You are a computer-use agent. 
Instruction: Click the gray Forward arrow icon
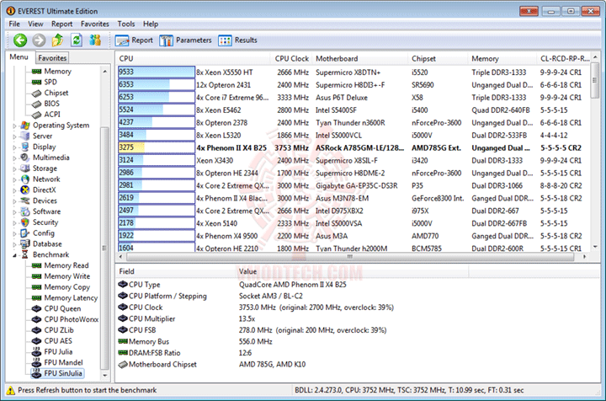point(39,40)
